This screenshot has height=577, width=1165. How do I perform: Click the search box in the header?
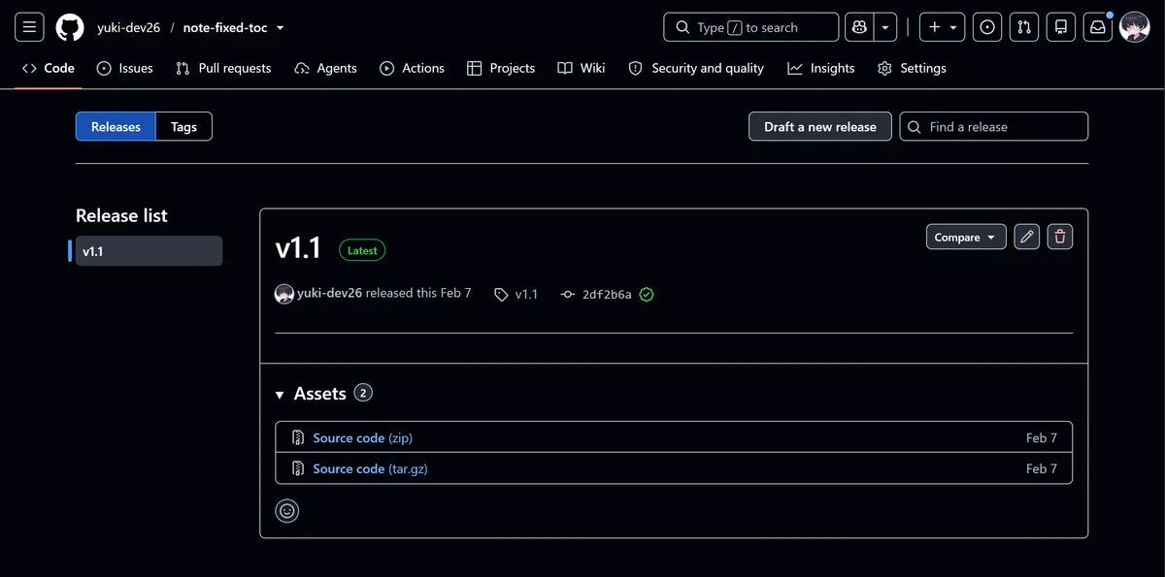click(751, 27)
